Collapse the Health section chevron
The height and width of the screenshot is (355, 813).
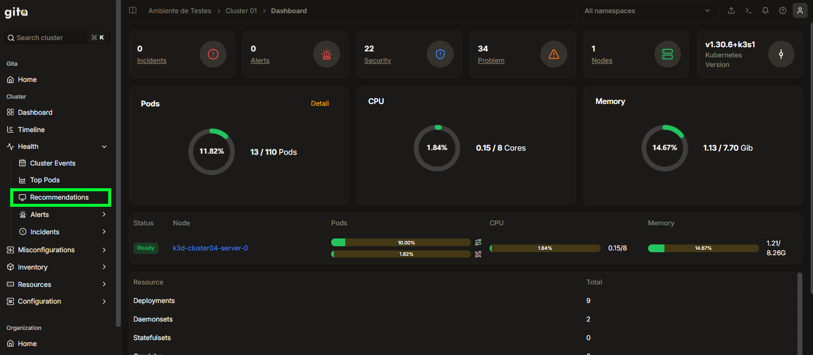point(105,146)
